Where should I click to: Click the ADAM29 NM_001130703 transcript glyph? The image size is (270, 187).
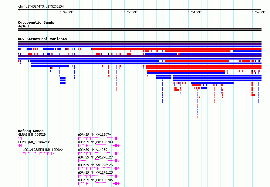(x=99, y=146)
